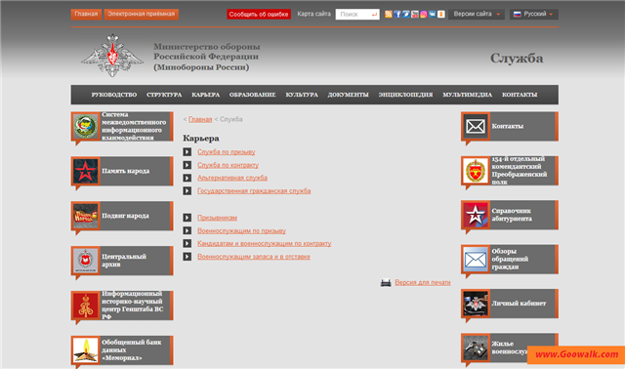Open the Instagram social icon

pos(423,15)
